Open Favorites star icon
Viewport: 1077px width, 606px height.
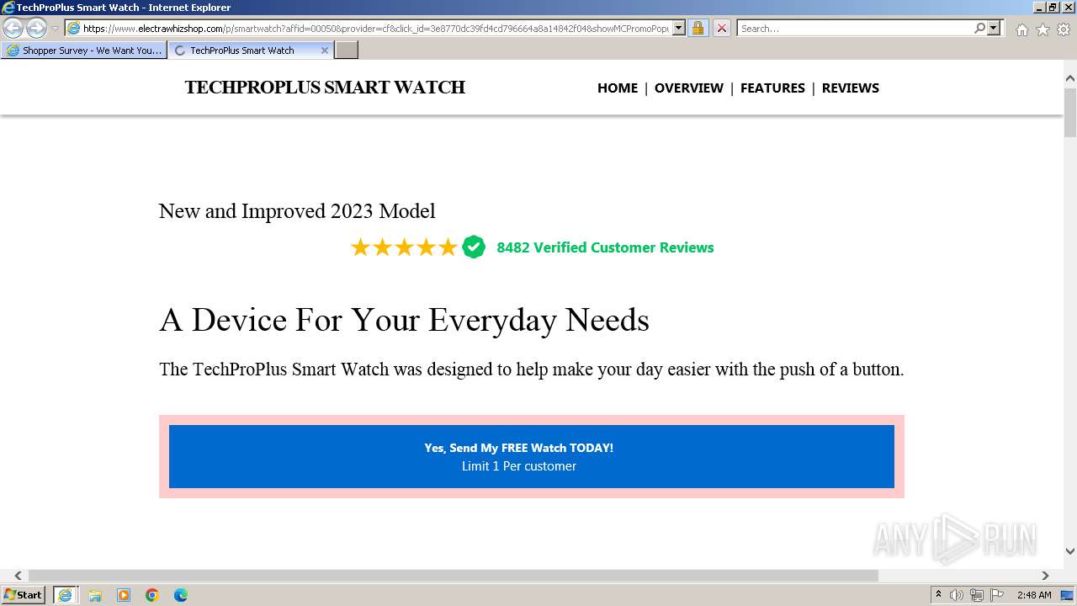click(1043, 29)
